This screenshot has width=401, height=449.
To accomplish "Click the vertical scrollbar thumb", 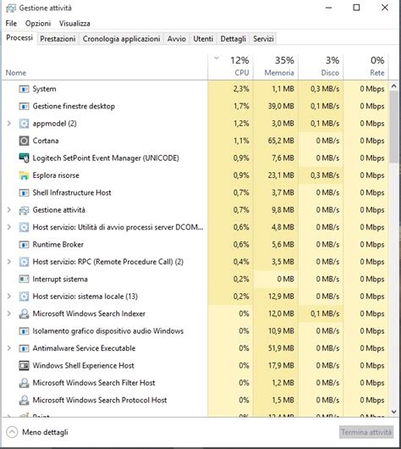I will click(x=394, y=126).
